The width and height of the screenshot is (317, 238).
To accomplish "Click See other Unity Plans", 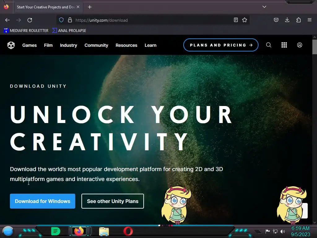I will [113, 201].
